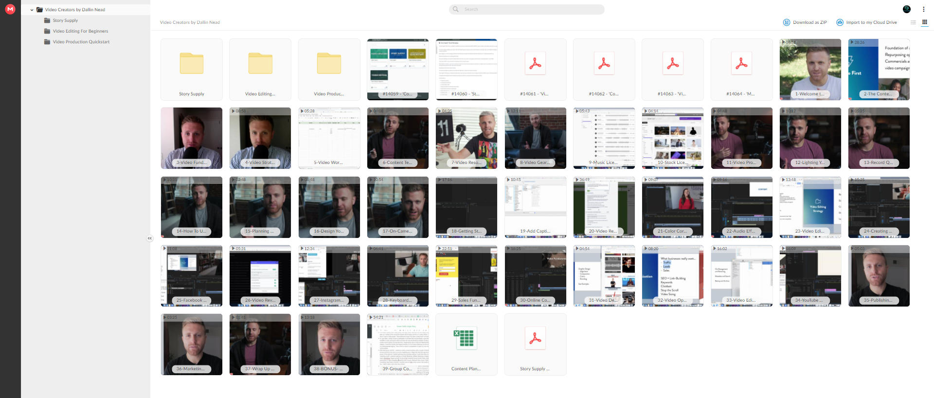The width and height of the screenshot is (934, 398).
Task: Click the search input field
Action: click(527, 9)
